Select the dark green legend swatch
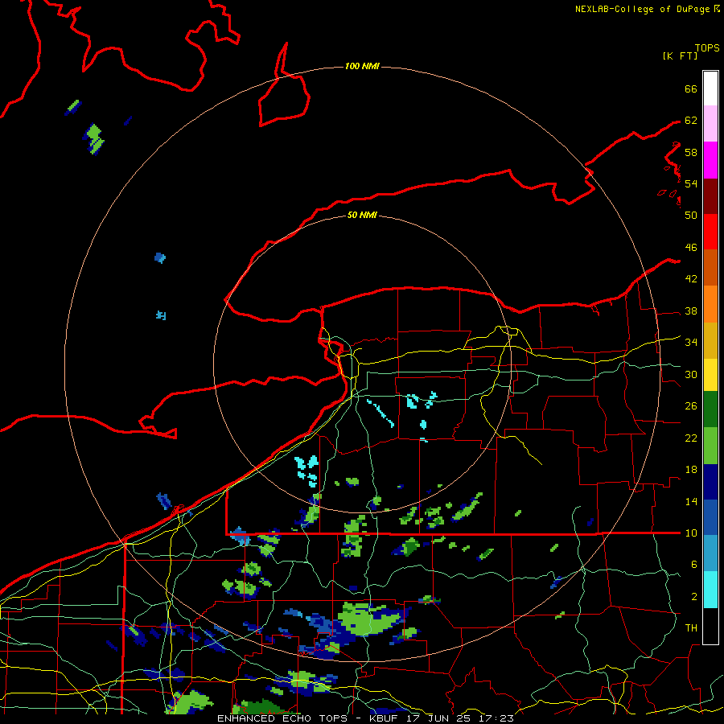 click(710, 409)
